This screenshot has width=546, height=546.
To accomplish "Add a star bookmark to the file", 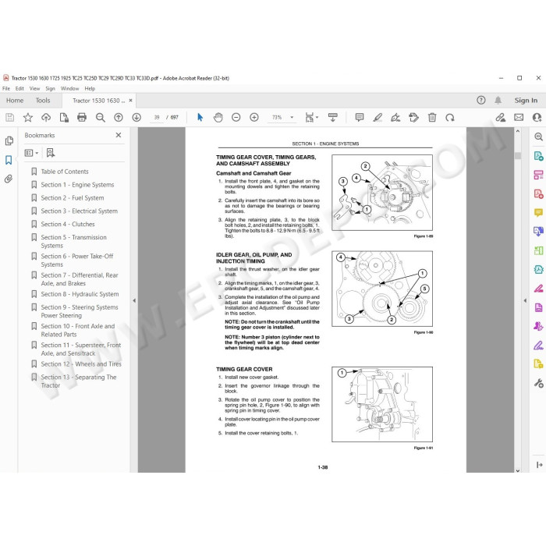I will 28,118.
